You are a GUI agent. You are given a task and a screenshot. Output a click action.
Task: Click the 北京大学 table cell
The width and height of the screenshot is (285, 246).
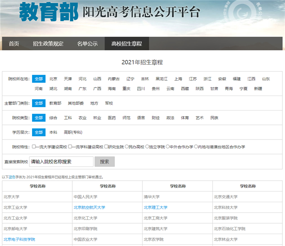(x=37, y=197)
